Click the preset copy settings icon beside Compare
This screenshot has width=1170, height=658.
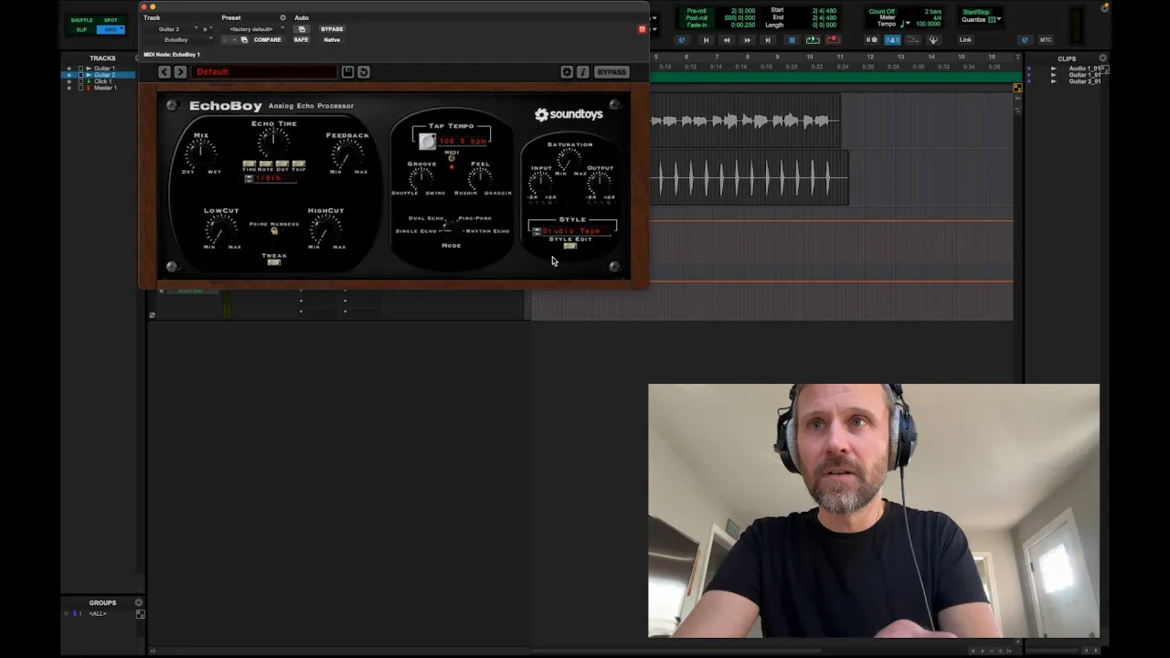click(244, 39)
